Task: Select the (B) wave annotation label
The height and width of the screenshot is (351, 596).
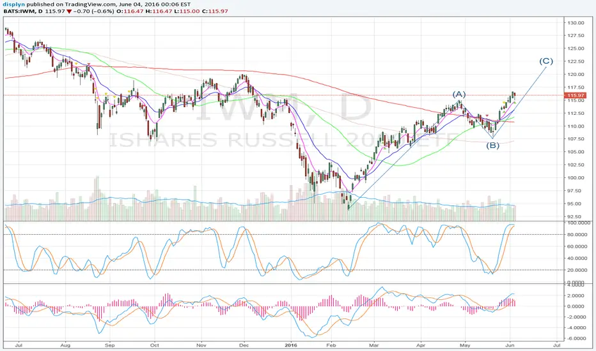Action: point(492,146)
